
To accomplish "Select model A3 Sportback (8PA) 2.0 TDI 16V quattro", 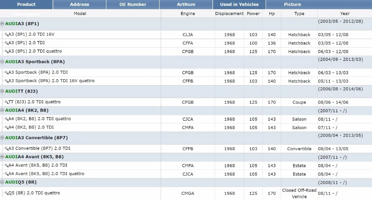I will point(51,81).
